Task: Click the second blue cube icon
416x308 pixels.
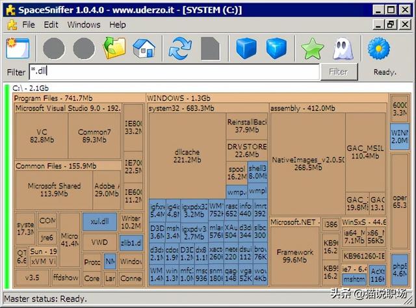Action: coord(277,49)
